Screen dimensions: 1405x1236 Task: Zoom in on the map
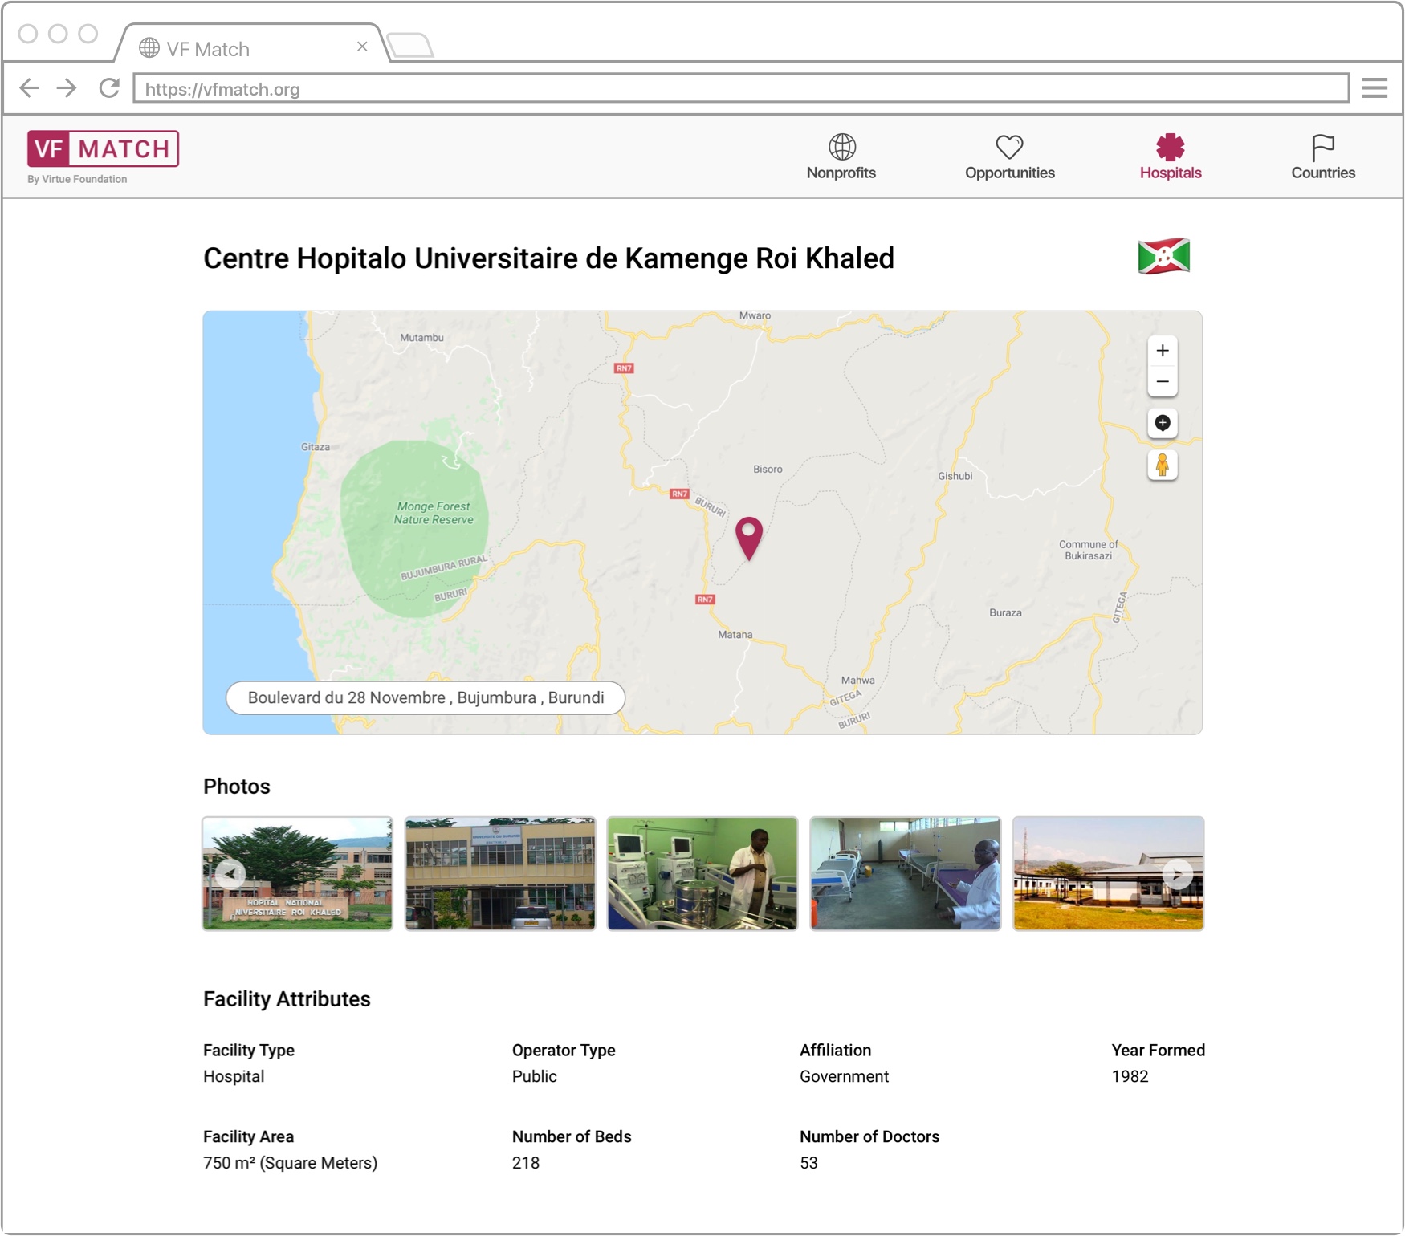tap(1162, 351)
